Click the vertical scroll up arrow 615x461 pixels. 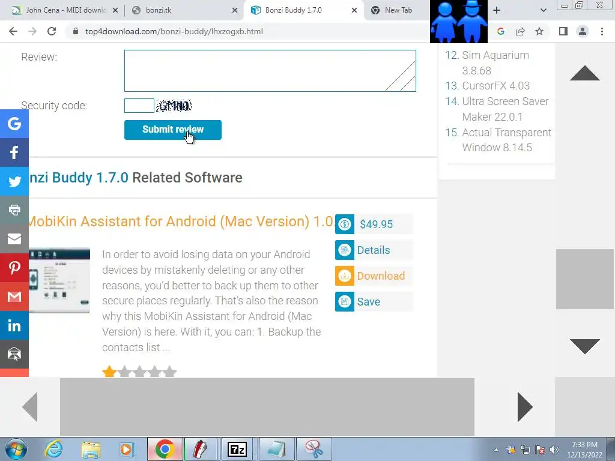coord(584,73)
